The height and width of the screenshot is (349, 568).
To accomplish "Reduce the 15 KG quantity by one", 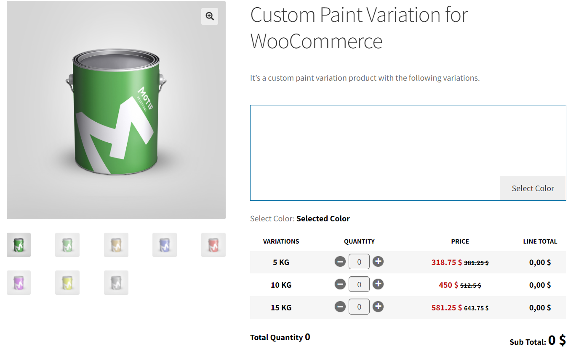I will (x=340, y=307).
